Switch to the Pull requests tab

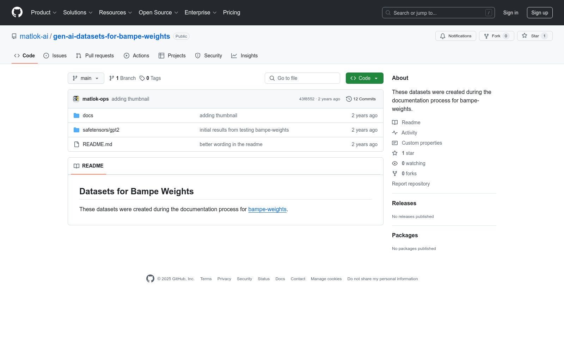[x=95, y=56]
